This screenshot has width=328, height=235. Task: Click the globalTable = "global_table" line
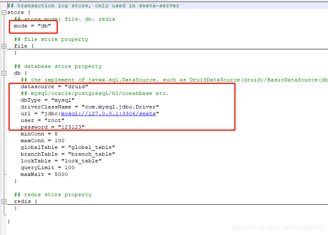click(68, 147)
